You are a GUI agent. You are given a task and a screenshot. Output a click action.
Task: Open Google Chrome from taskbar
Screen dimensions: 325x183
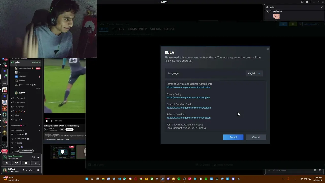[x=141, y=179]
